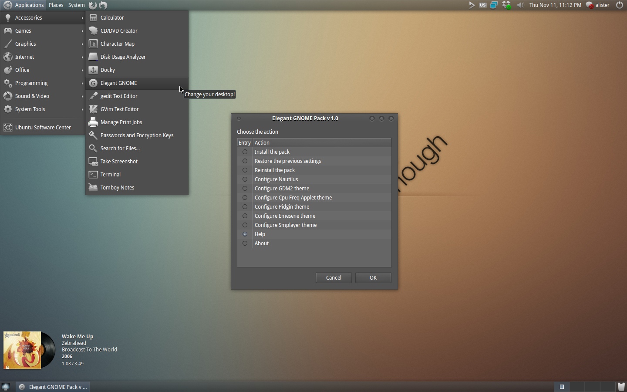
Task: Click the Elegant GNOME Pack taskbar button
Action: pyautogui.click(x=53, y=387)
